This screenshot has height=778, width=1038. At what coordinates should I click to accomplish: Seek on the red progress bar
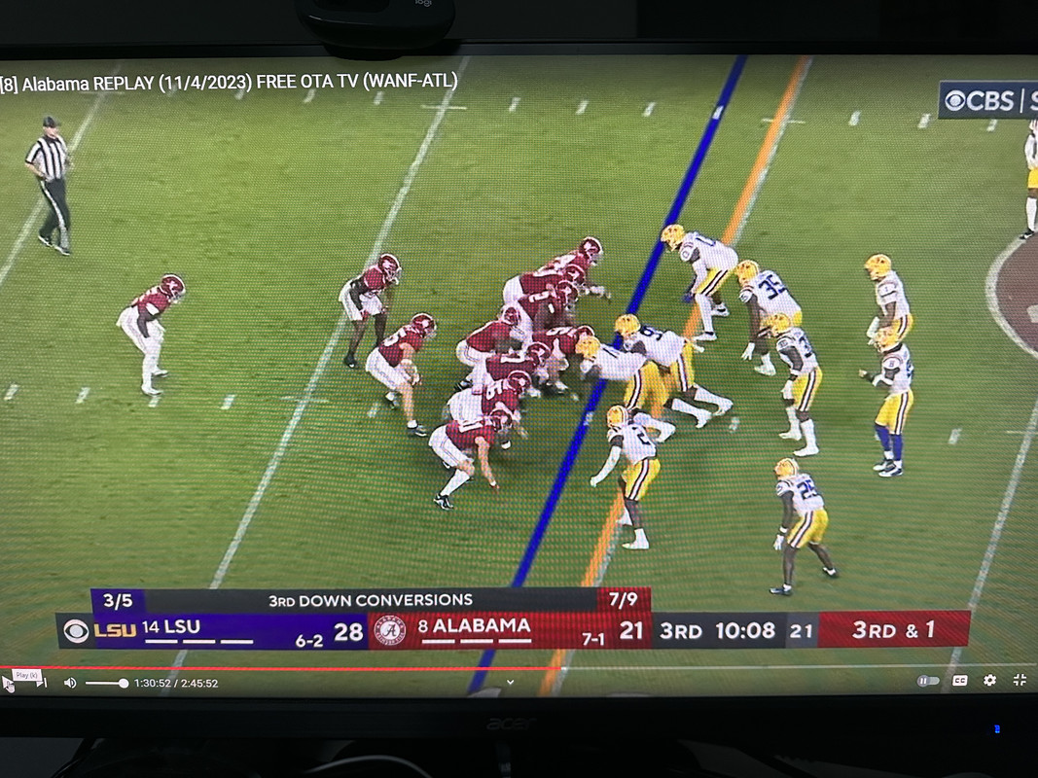click(x=279, y=668)
